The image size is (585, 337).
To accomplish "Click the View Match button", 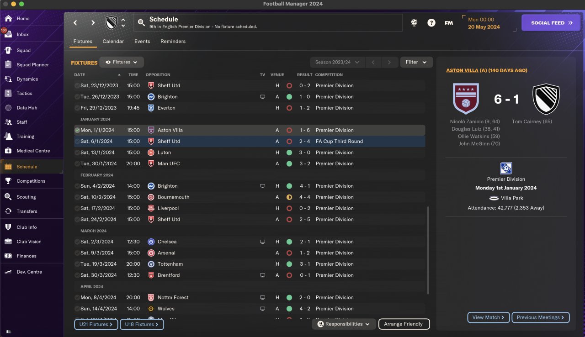I will (x=488, y=317).
